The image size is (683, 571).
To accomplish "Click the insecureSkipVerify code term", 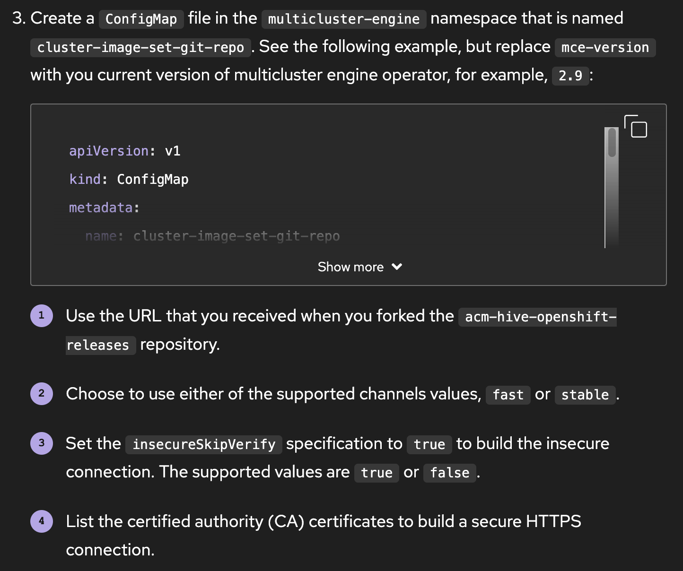I will tap(204, 444).
